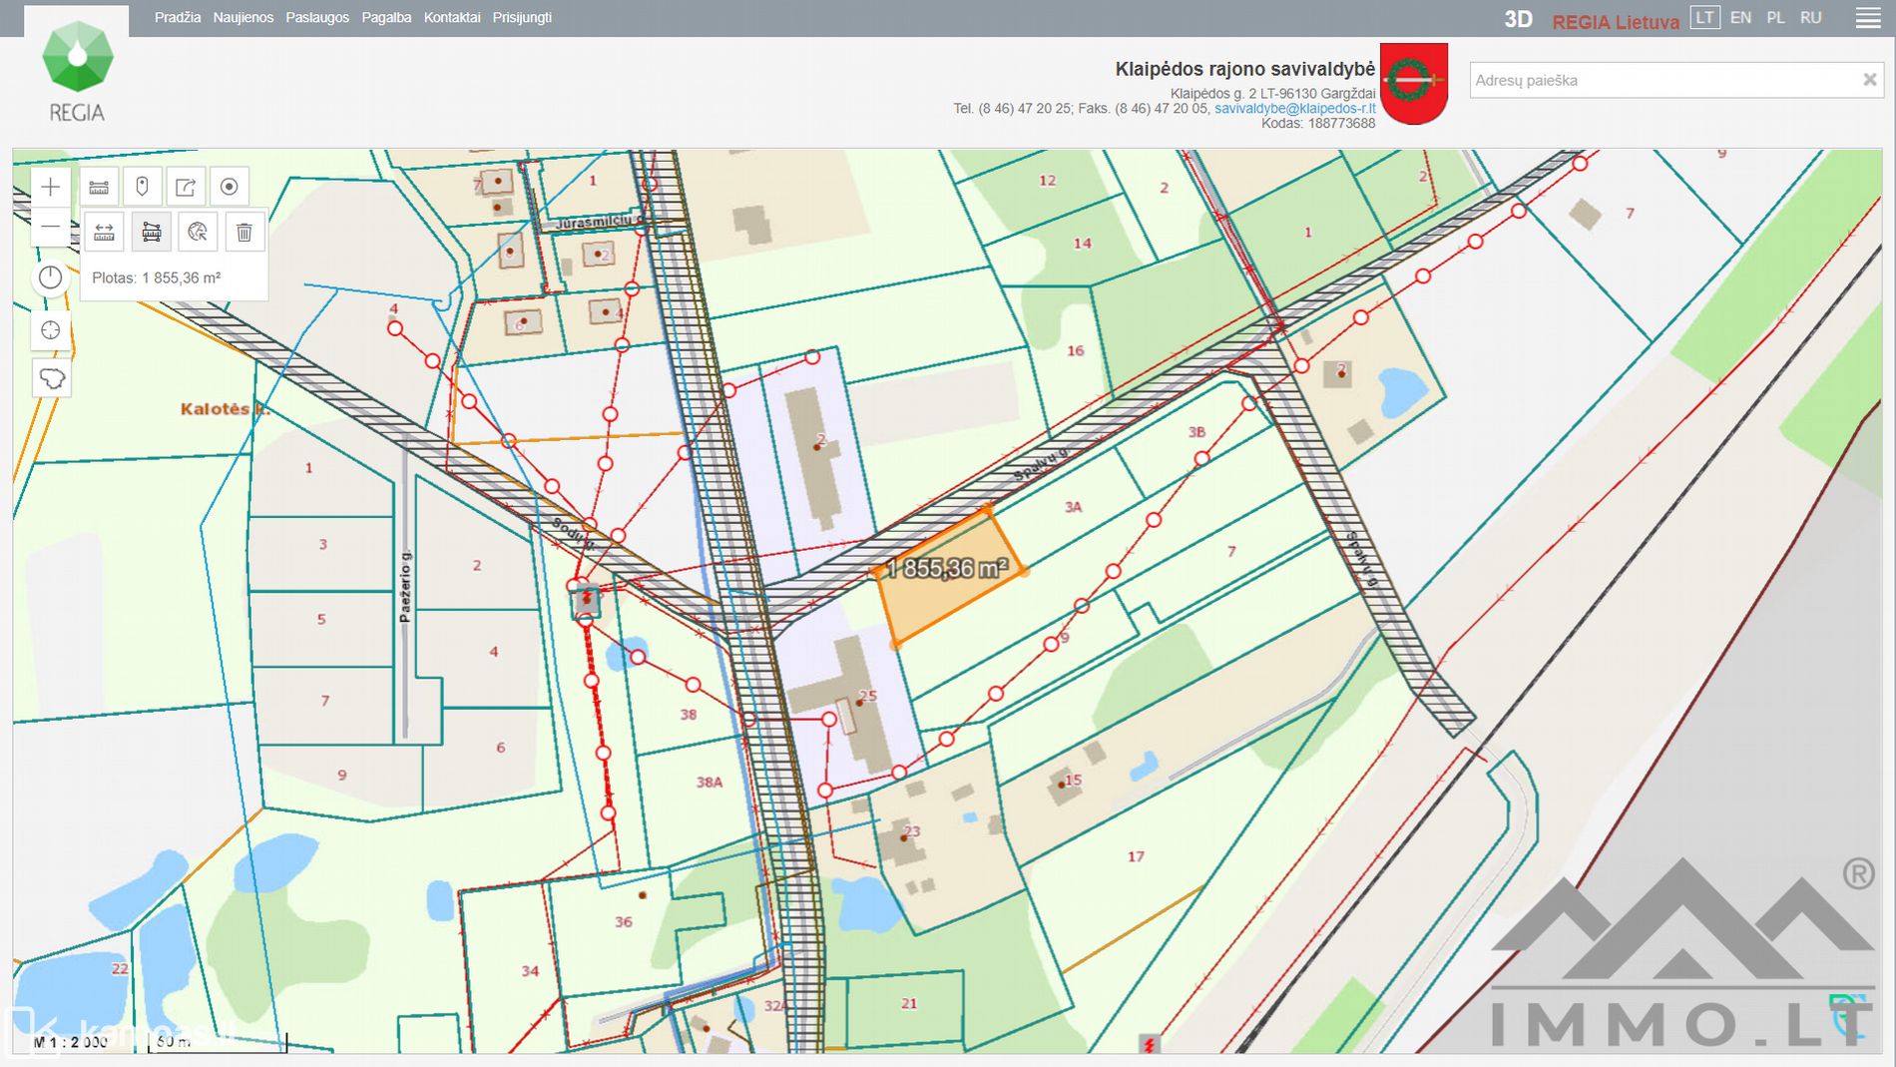Switch to 3D map view
Image resolution: width=1896 pixels, height=1067 pixels.
tap(1518, 19)
